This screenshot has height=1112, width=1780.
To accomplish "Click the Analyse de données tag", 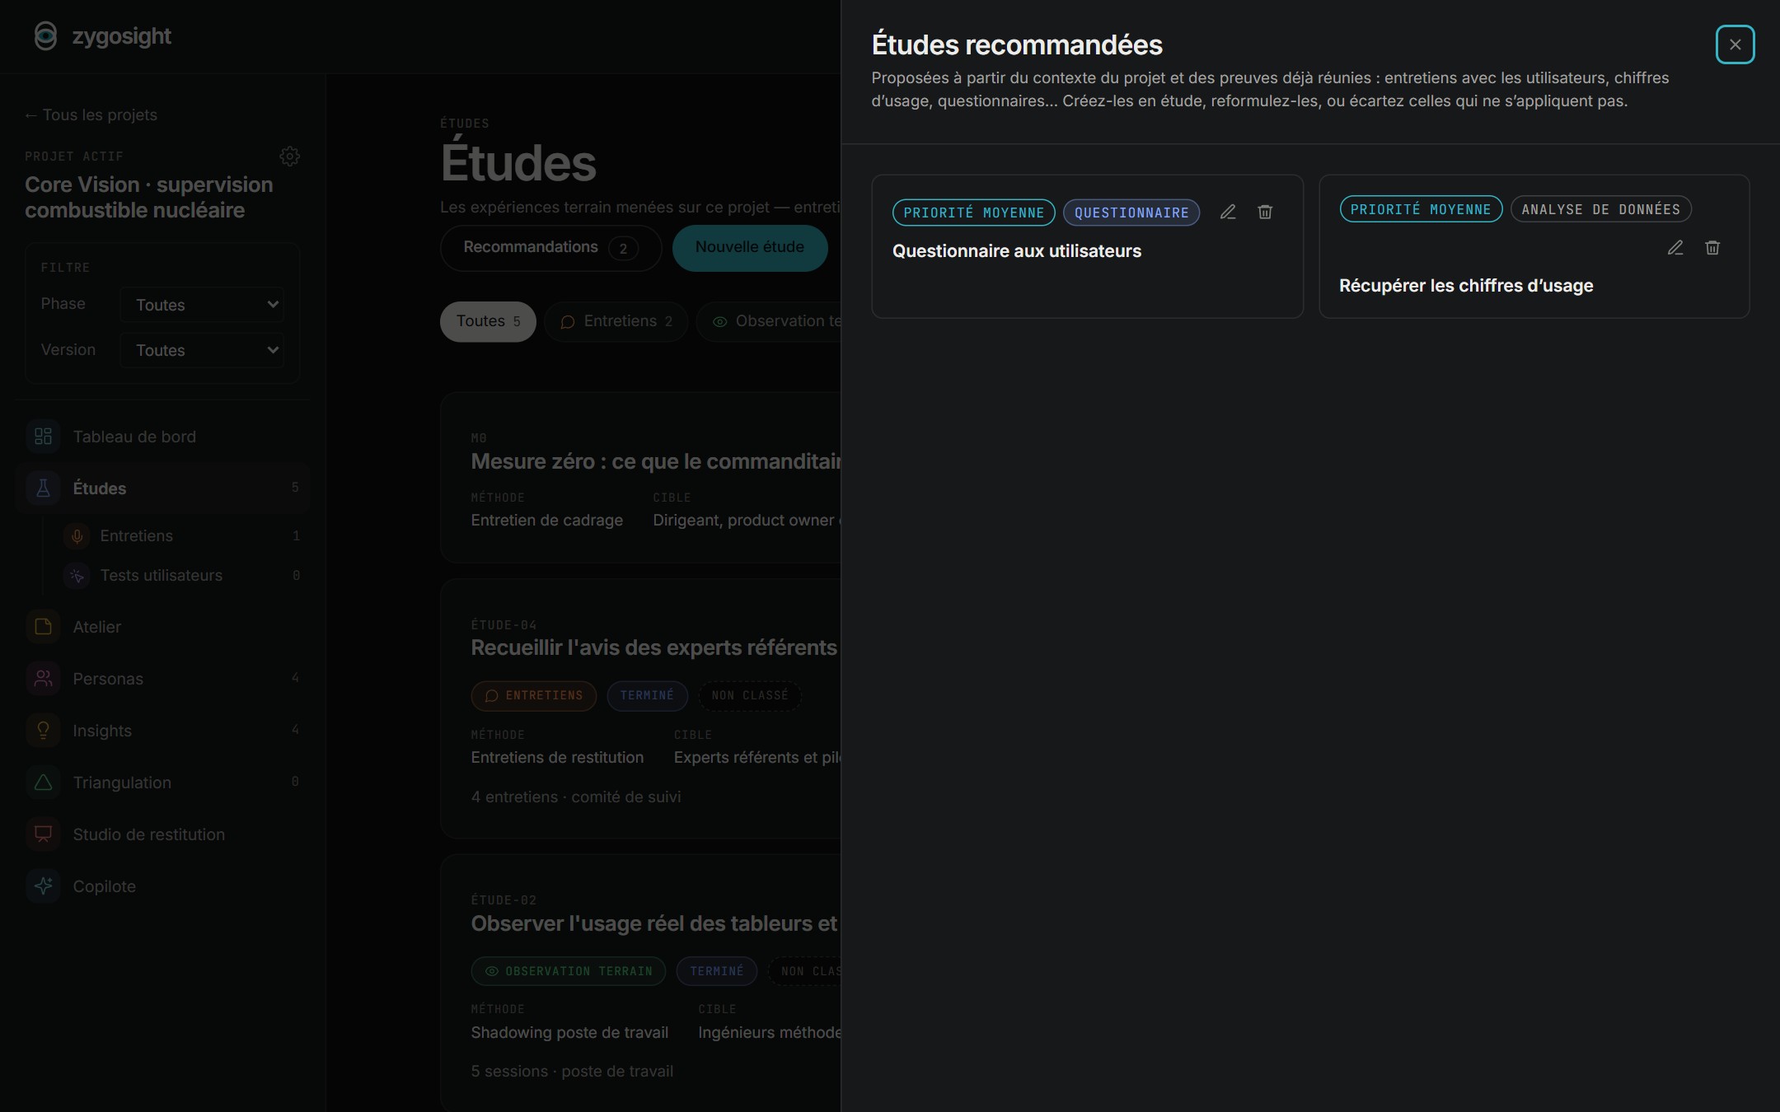I will (x=1600, y=209).
